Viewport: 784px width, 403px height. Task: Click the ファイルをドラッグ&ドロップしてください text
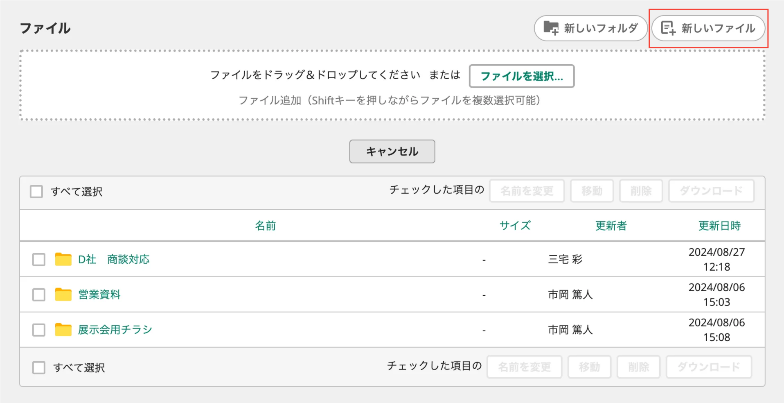[x=315, y=75]
